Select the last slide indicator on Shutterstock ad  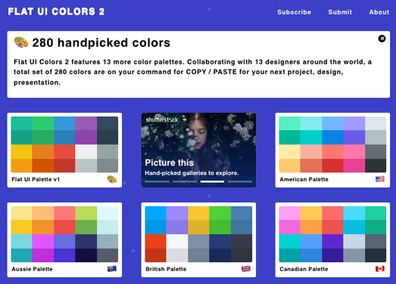[240, 182]
